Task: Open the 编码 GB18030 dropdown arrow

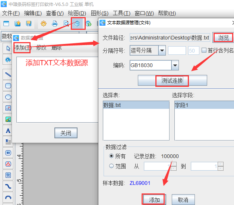Action: click(x=175, y=65)
